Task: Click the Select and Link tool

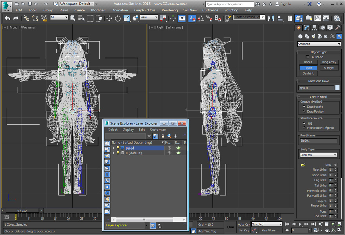Action: pos(26,18)
